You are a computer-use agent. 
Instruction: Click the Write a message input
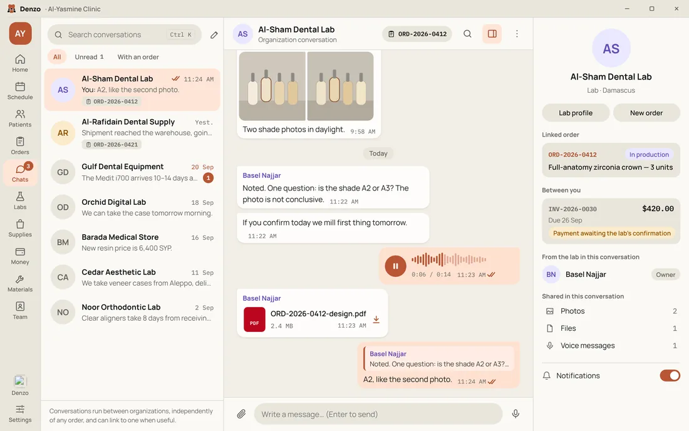coord(378,414)
